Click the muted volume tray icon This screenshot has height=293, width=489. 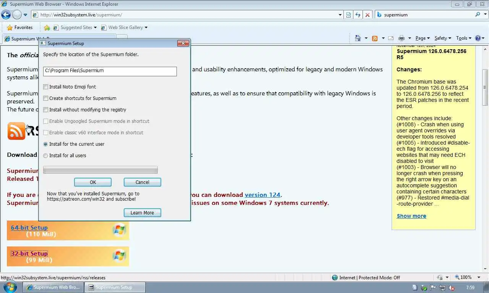pos(451,288)
